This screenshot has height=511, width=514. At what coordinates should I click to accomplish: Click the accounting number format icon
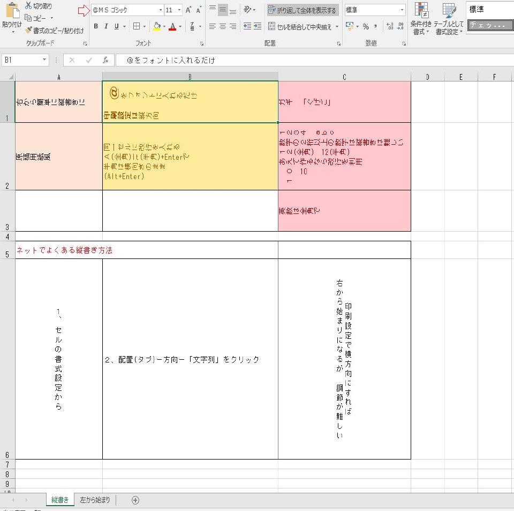(x=350, y=26)
